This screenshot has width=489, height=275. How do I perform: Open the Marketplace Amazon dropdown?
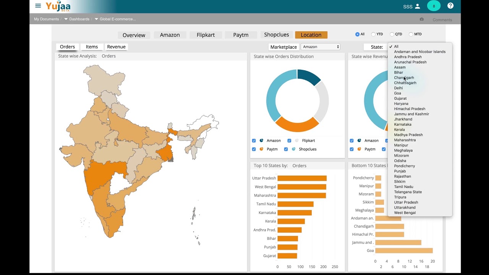coord(321,47)
